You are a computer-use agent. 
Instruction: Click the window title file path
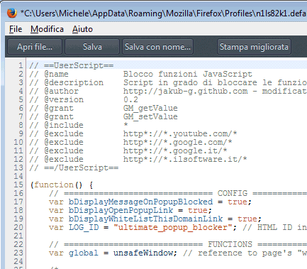point(164,13)
